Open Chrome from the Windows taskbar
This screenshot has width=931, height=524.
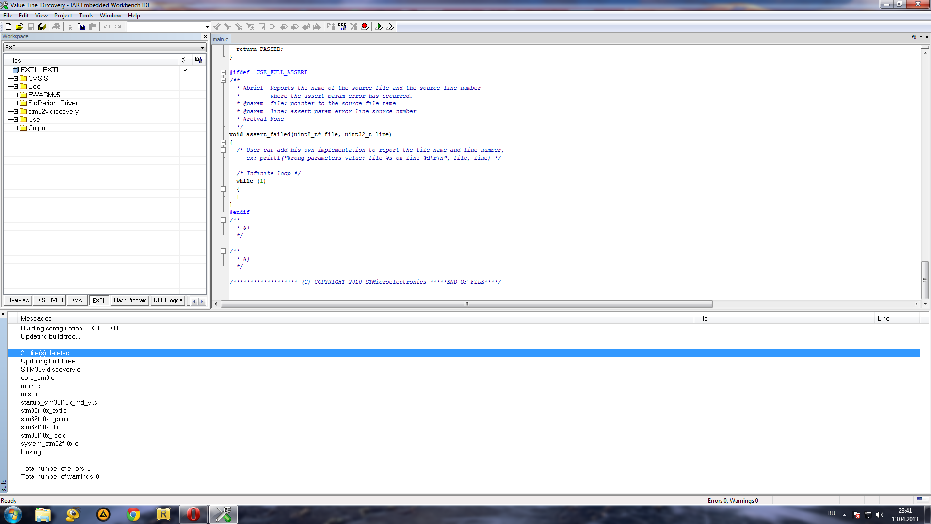[x=133, y=514]
